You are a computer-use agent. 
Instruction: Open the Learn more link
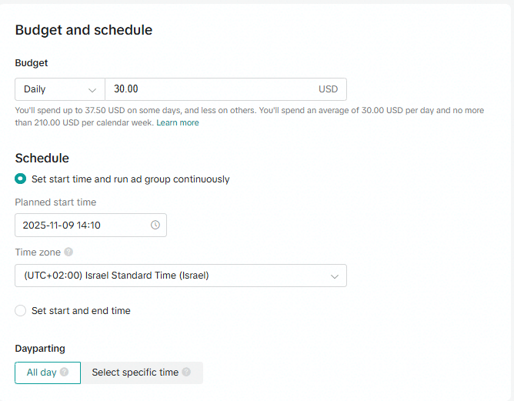coord(178,122)
